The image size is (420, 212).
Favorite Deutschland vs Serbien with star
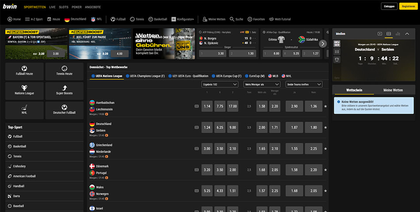325,128
